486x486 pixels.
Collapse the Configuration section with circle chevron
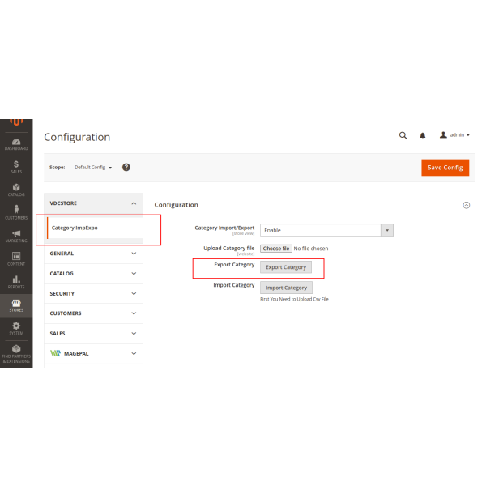[x=466, y=205]
